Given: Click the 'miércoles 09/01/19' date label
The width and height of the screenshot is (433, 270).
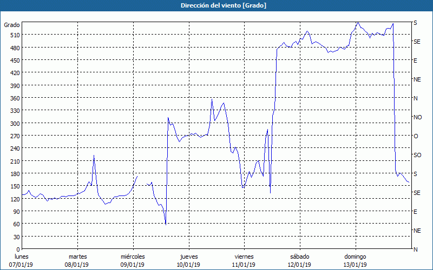Looking at the screenshot, I should [x=133, y=261].
